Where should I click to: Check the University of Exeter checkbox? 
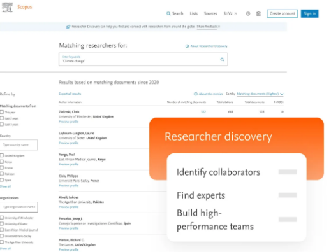click(x=2, y=224)
